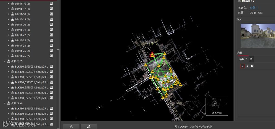Collapse the 点群 2 (7) group
275x129 pixels.
coord(5,61)
